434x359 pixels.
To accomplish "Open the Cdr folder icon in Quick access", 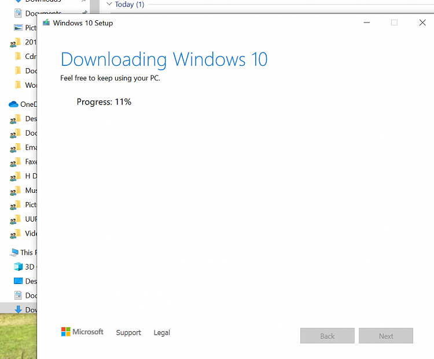I will click(x=18, y=57).
